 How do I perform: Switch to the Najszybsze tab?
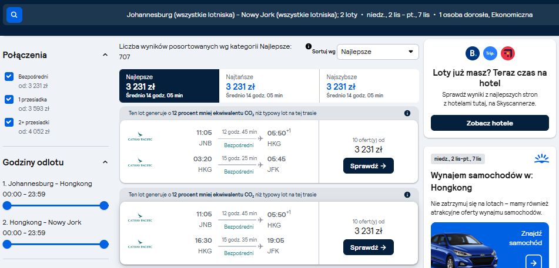[369, 86]
